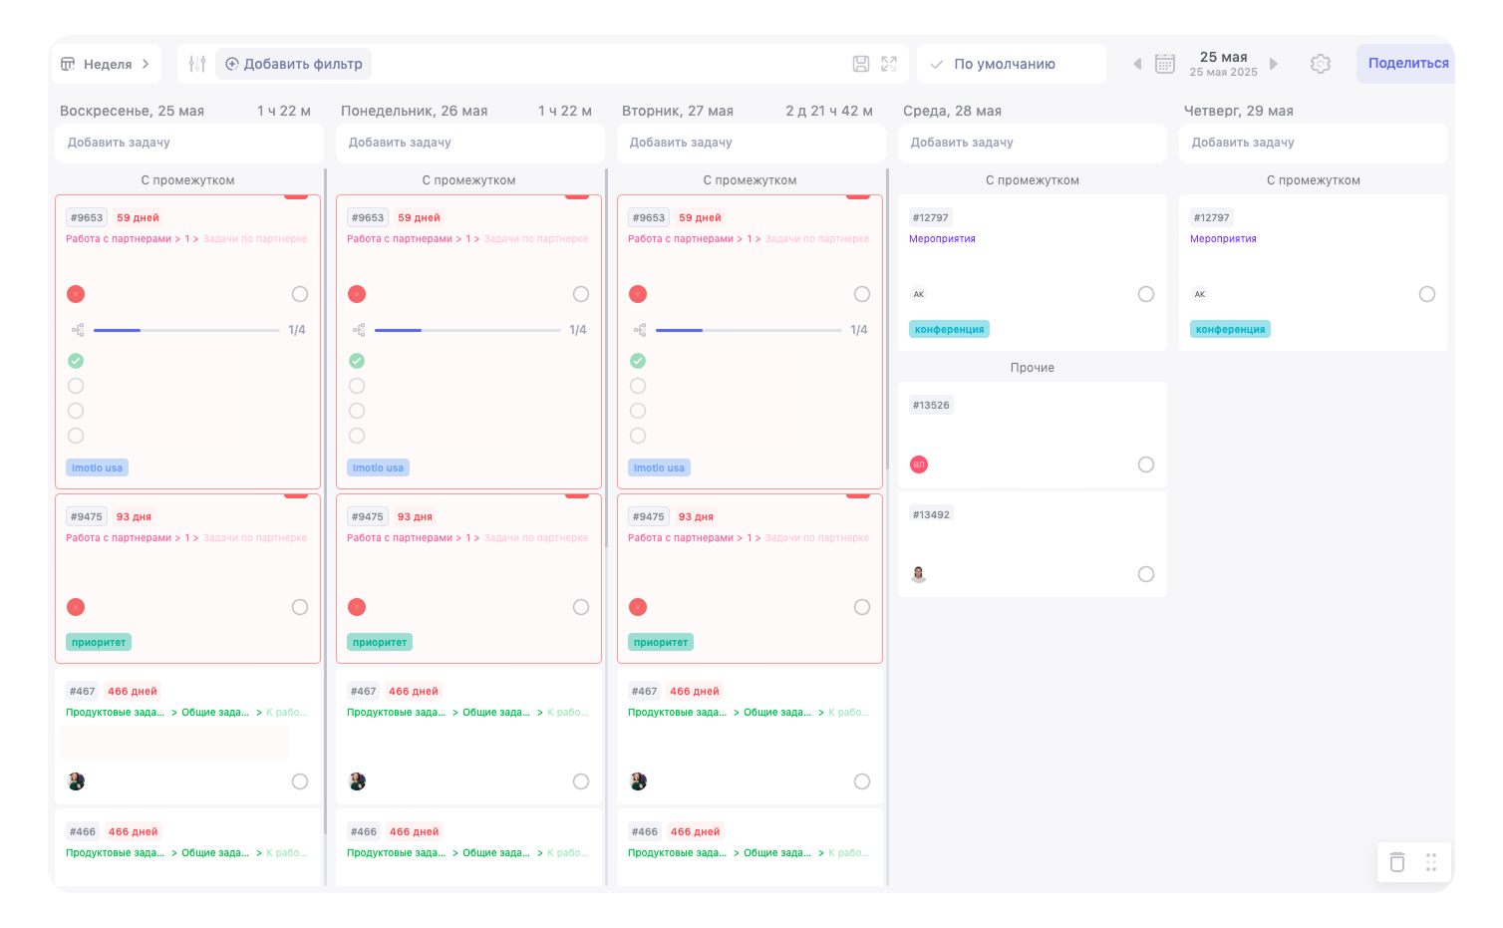The width and height of the screenshot is (1503, 928).
Task: Click the trash bin icon
Action: coord(1397,862)
